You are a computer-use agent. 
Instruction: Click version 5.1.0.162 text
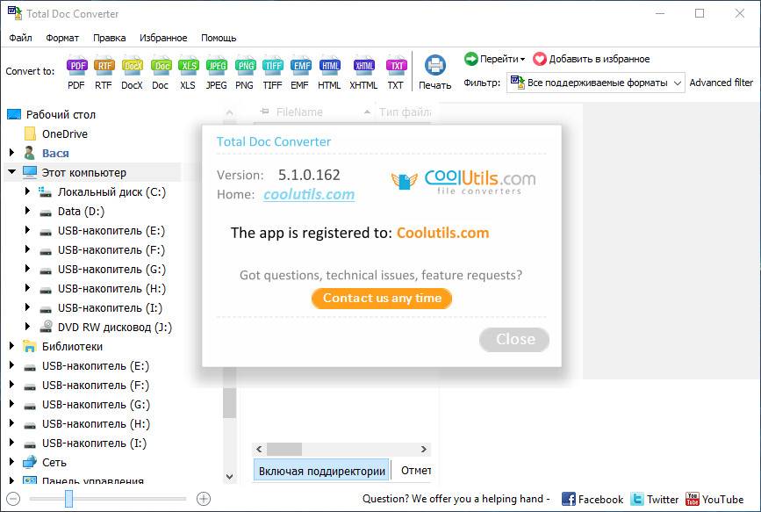pyautogui.click(x=309, y=175)
